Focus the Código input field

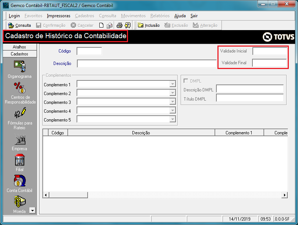point(89,51)
